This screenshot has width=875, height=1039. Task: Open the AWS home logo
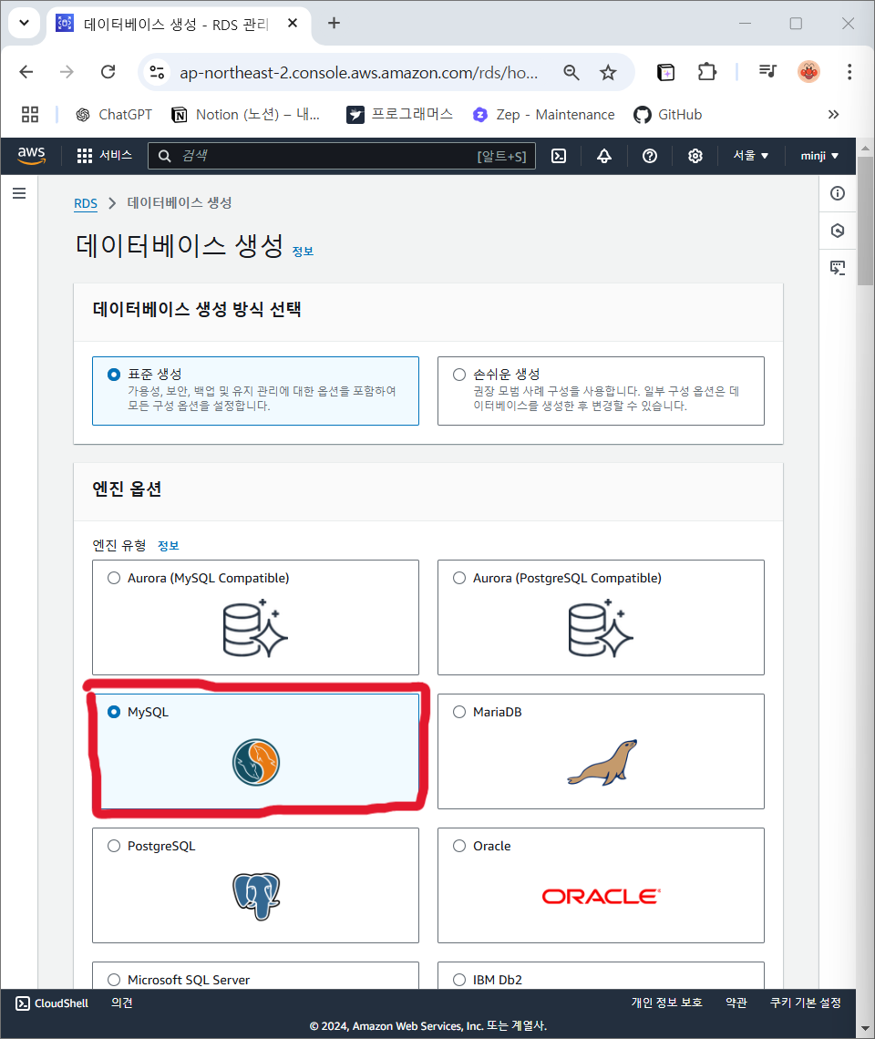[31, 156]
